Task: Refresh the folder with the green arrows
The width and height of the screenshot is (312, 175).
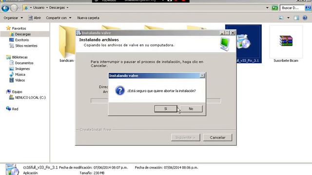Action: click(x=275, y=8)
